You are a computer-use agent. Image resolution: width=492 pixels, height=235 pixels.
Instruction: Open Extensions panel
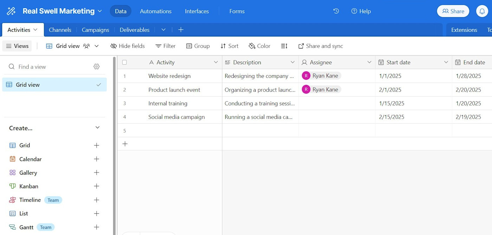[464, 30]
